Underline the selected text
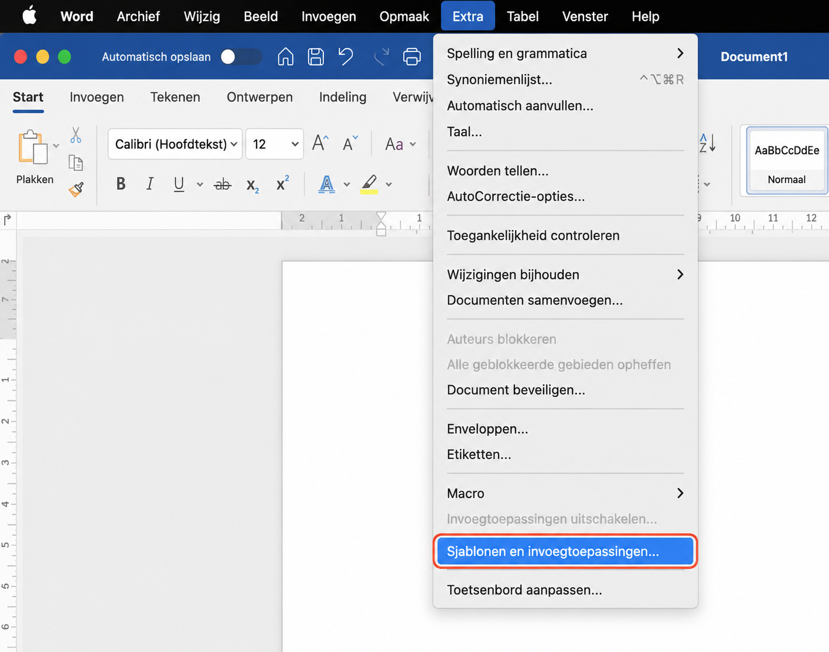Image resolution: width=829 pixels, height=652 pixels. pyautogui.click(x=179, y=184)
